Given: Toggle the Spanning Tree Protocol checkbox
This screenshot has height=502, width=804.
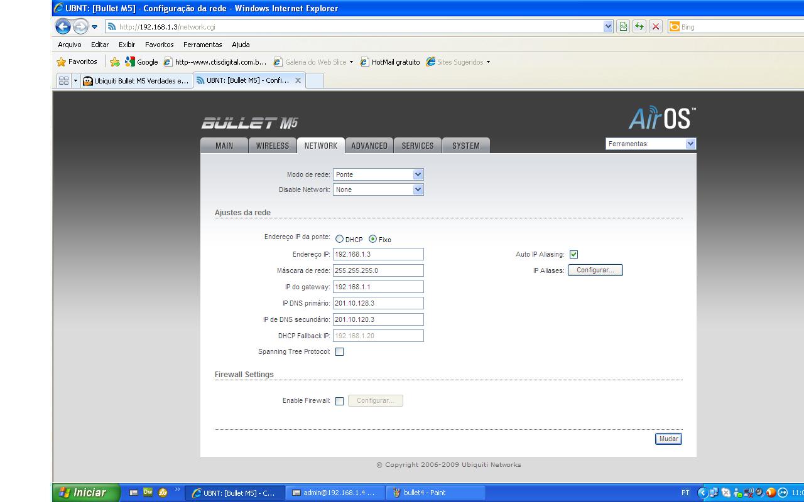Looking at the screenshot, I should pyautogui.click(x=339, y=352).
